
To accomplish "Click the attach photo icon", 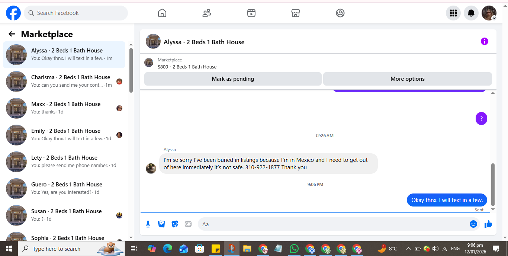I will click(161, 224).
